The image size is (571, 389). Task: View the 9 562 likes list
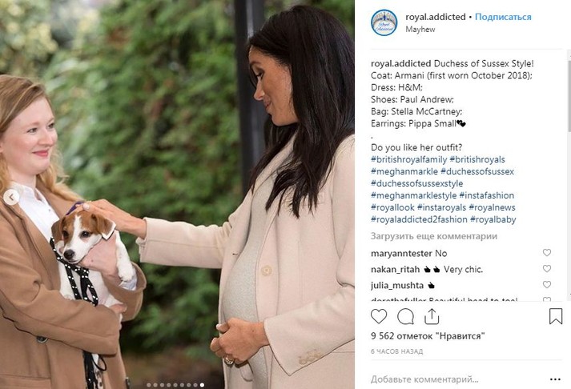tap(428, 336)
